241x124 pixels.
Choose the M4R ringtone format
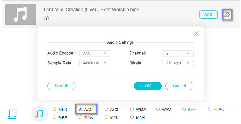click(x=132, y=117)
